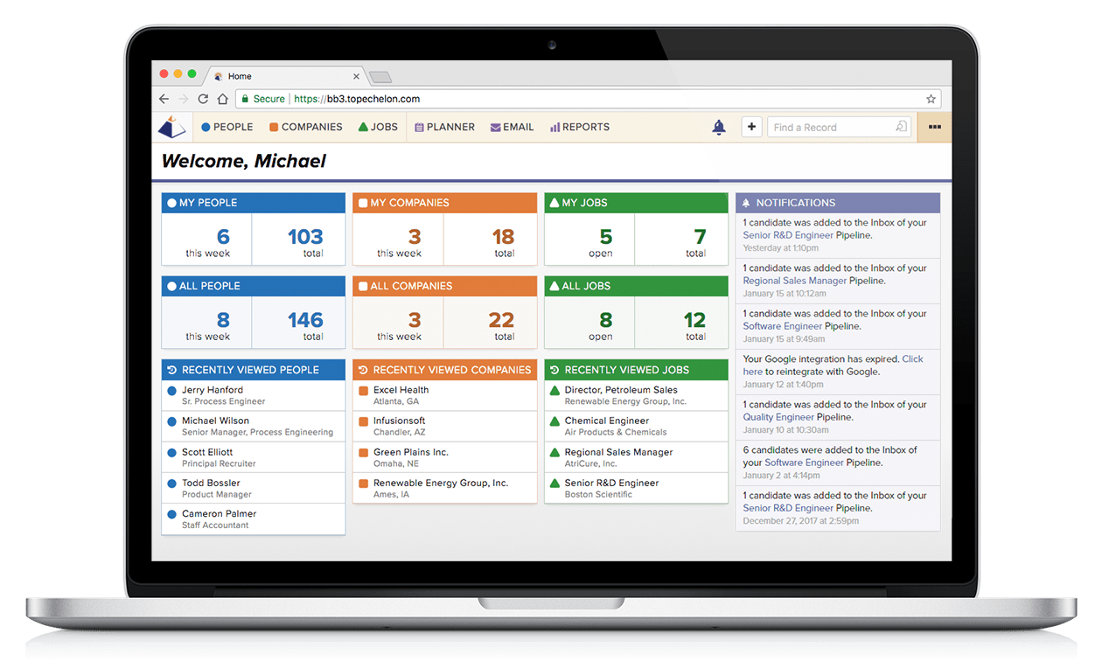Open the three-dots more menu

point(934,127)
